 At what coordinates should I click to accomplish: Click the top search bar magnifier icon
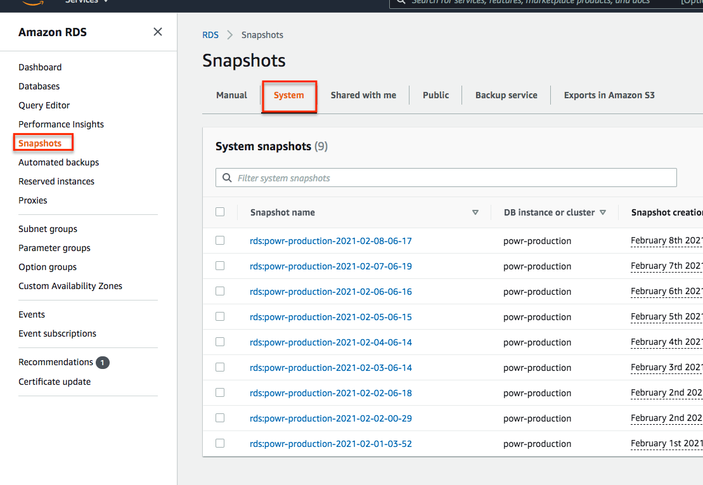coord(401,2)
